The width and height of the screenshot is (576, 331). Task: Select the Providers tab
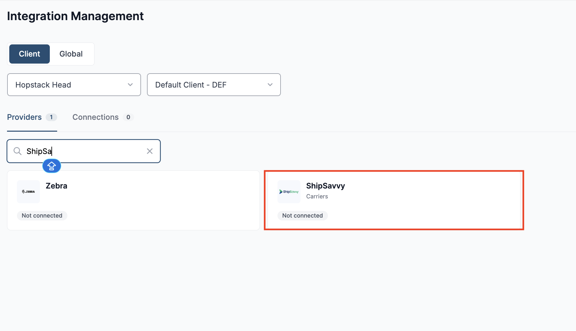[32, 117]
